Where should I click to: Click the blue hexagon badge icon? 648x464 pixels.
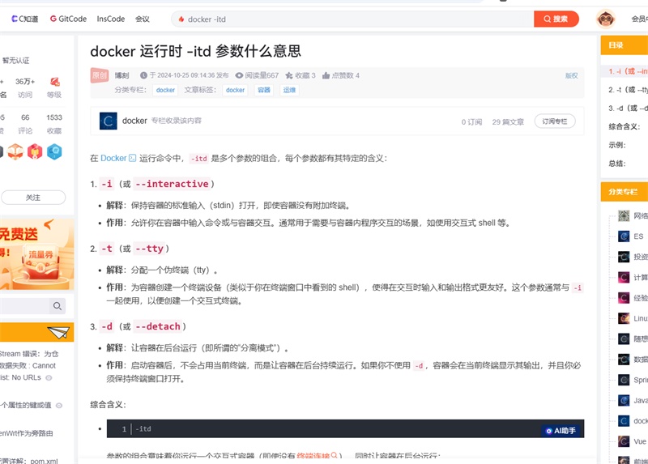(x=54, y=151)
